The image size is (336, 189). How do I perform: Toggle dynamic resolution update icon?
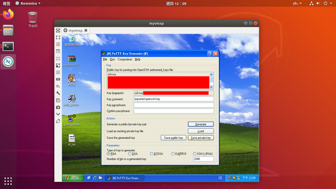pyautogui.click(x=58, y=58)
